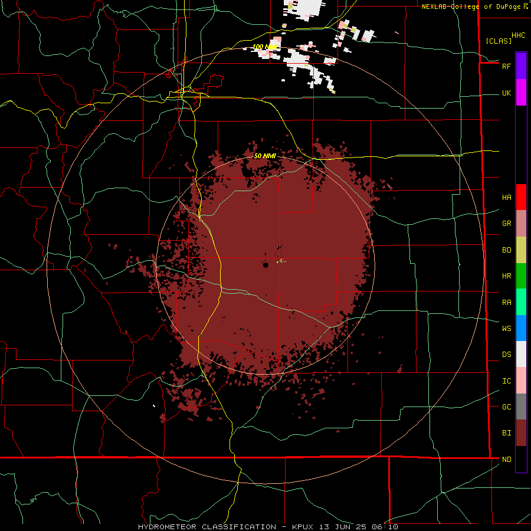Click the magenta UK legend color swatch
Image resolution: width=531 pixels, height=531 pixels.
coord(521,93)
